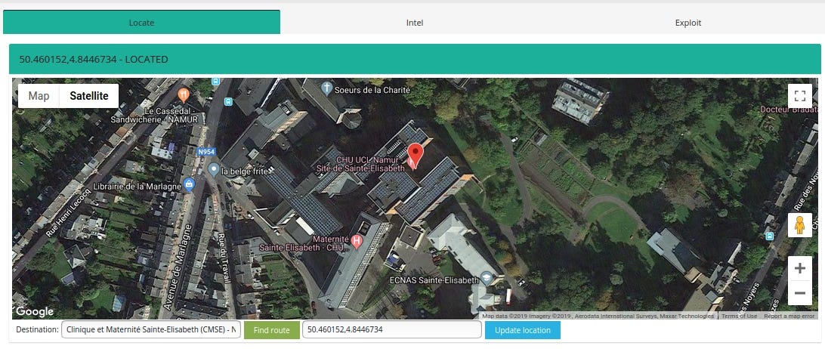Image resolution: width=825 pixels, height=349 pixels.
Task: Click the Update location button
Action: [x=523, y=330]
